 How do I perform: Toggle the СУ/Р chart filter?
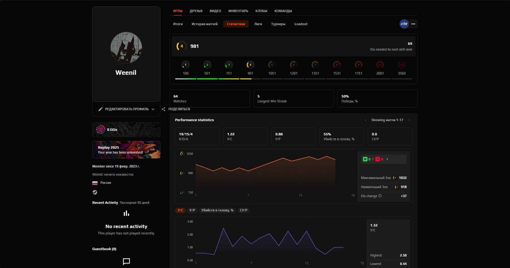[x=243, y=210]
